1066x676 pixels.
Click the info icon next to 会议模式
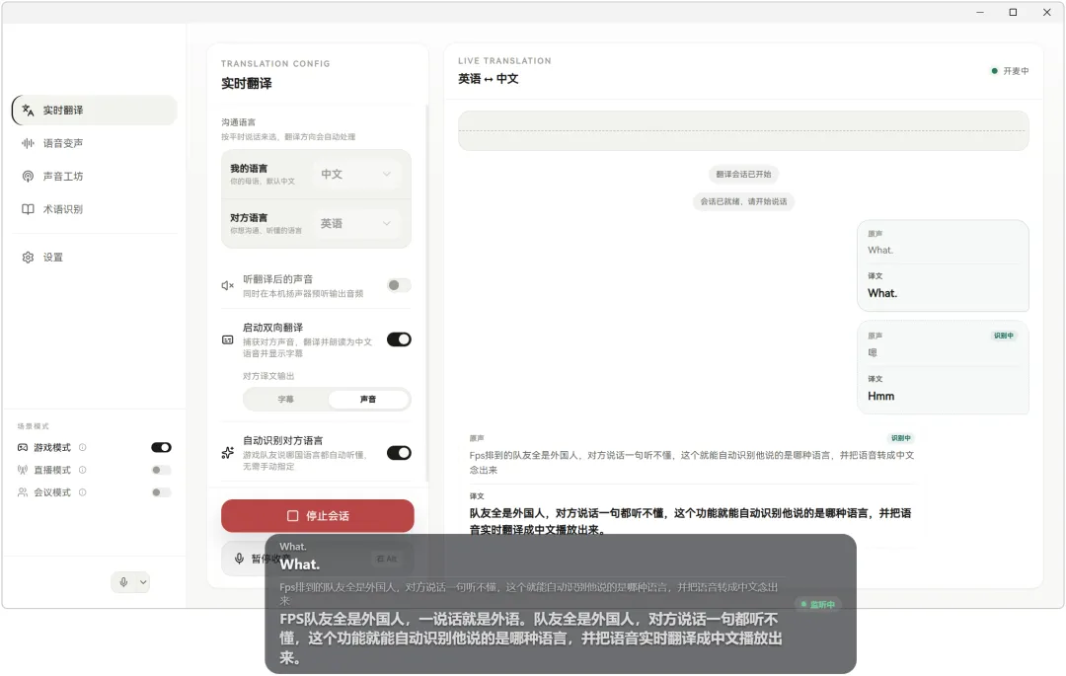[x=82, y=491]
